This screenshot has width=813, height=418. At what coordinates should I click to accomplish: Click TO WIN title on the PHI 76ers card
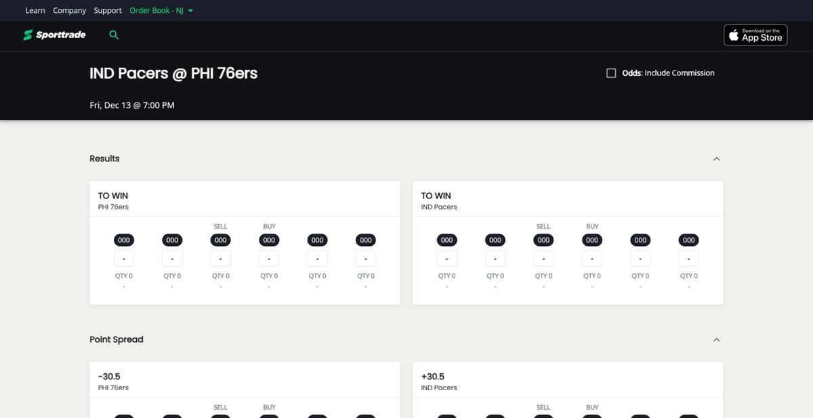pyautogui.click(x=113, y=196)
